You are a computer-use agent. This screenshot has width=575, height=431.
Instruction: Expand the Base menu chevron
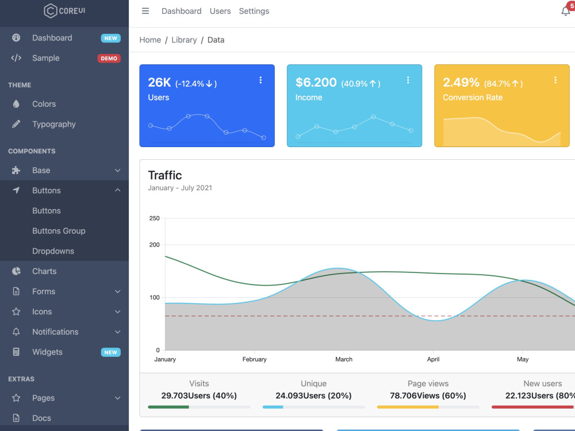(x=117, y=171)
